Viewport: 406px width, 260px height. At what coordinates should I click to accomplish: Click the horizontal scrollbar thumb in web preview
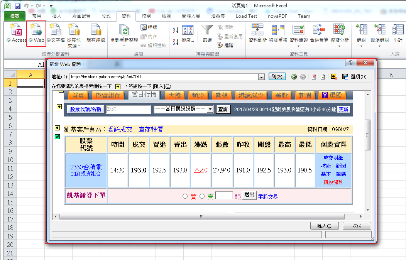click(x=202, y=216)
